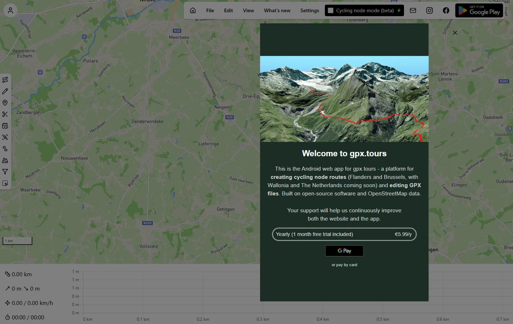Click the Neigem map label
513x324 pixels.
(222, 107)
